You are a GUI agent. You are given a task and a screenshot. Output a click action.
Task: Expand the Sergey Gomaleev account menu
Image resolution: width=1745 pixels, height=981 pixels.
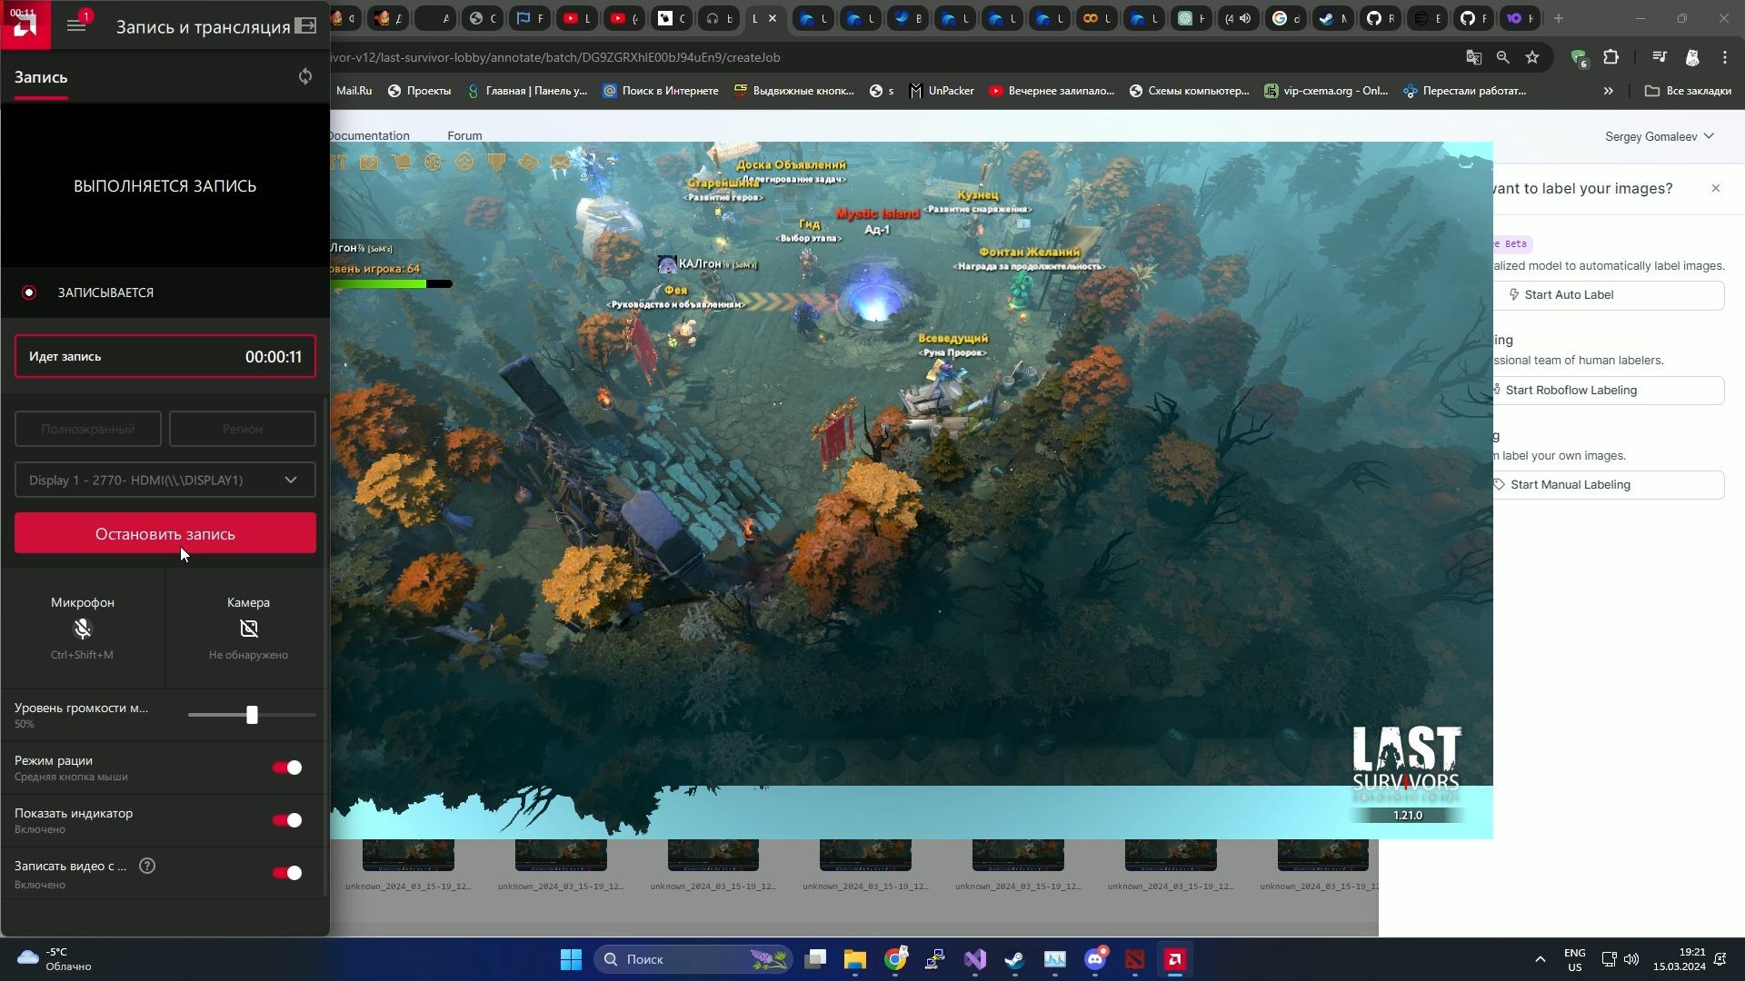tap(1660, 136)
